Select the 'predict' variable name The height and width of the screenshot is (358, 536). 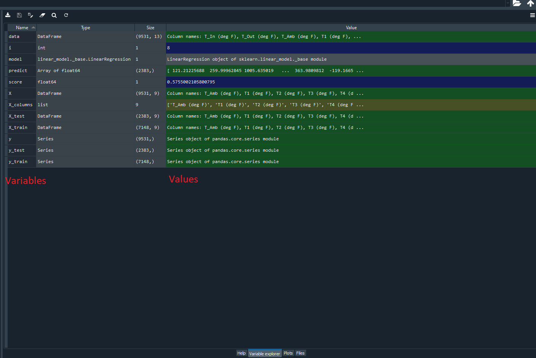tap(18, 71)
